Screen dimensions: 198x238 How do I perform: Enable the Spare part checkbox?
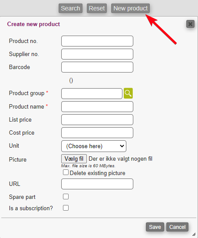[66, 197]
